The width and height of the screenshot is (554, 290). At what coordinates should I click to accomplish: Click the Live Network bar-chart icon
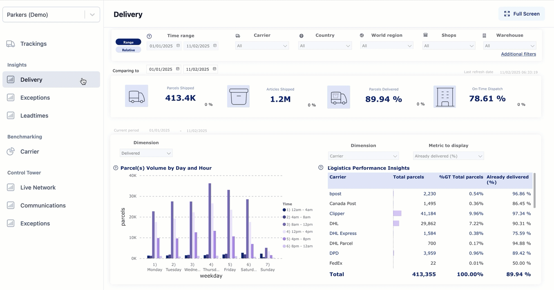pyautogui.click(x=11, y=187)
